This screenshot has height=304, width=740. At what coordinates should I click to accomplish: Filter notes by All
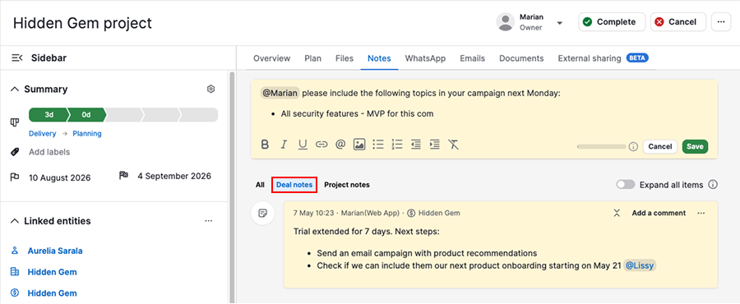260,185
